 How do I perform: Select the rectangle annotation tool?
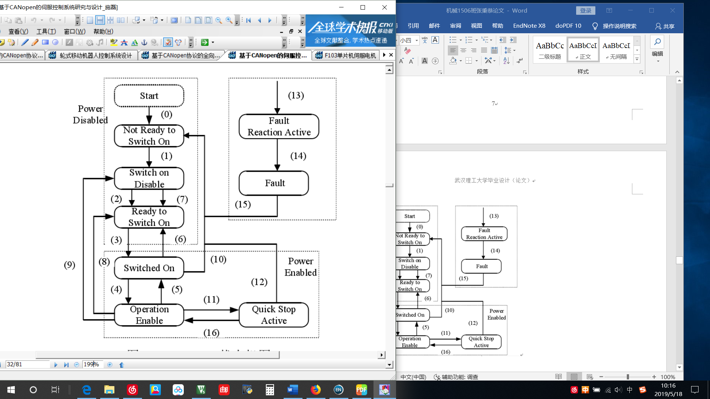[x=45, y=42]
